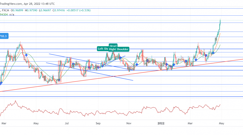The width and height of the screenshot is (243, 135).
Task: Click the Jul label on time axis
Action: [x=67, y=123]
